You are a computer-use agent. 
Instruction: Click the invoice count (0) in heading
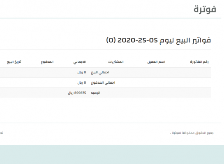click(111, 40)
